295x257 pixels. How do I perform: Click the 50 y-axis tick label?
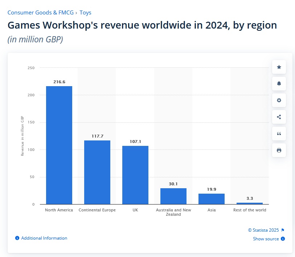32,177
